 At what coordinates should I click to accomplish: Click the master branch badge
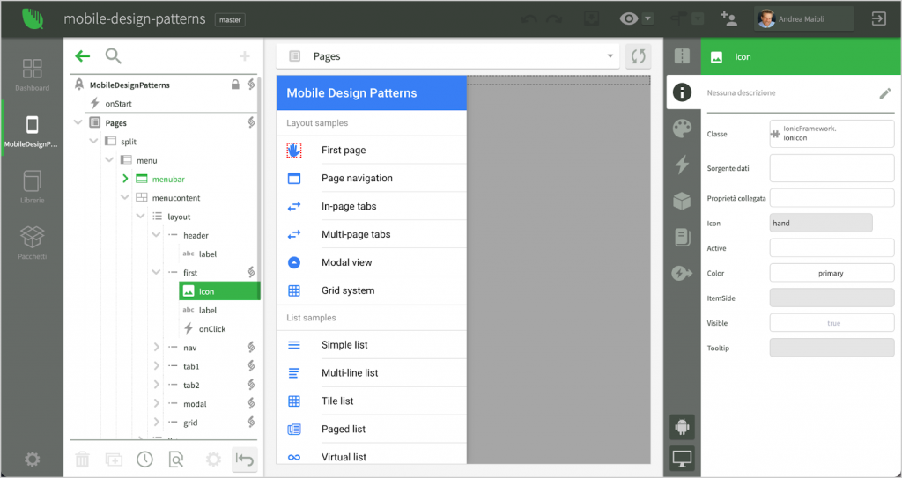pyautogui.click(x=230, y=19)
